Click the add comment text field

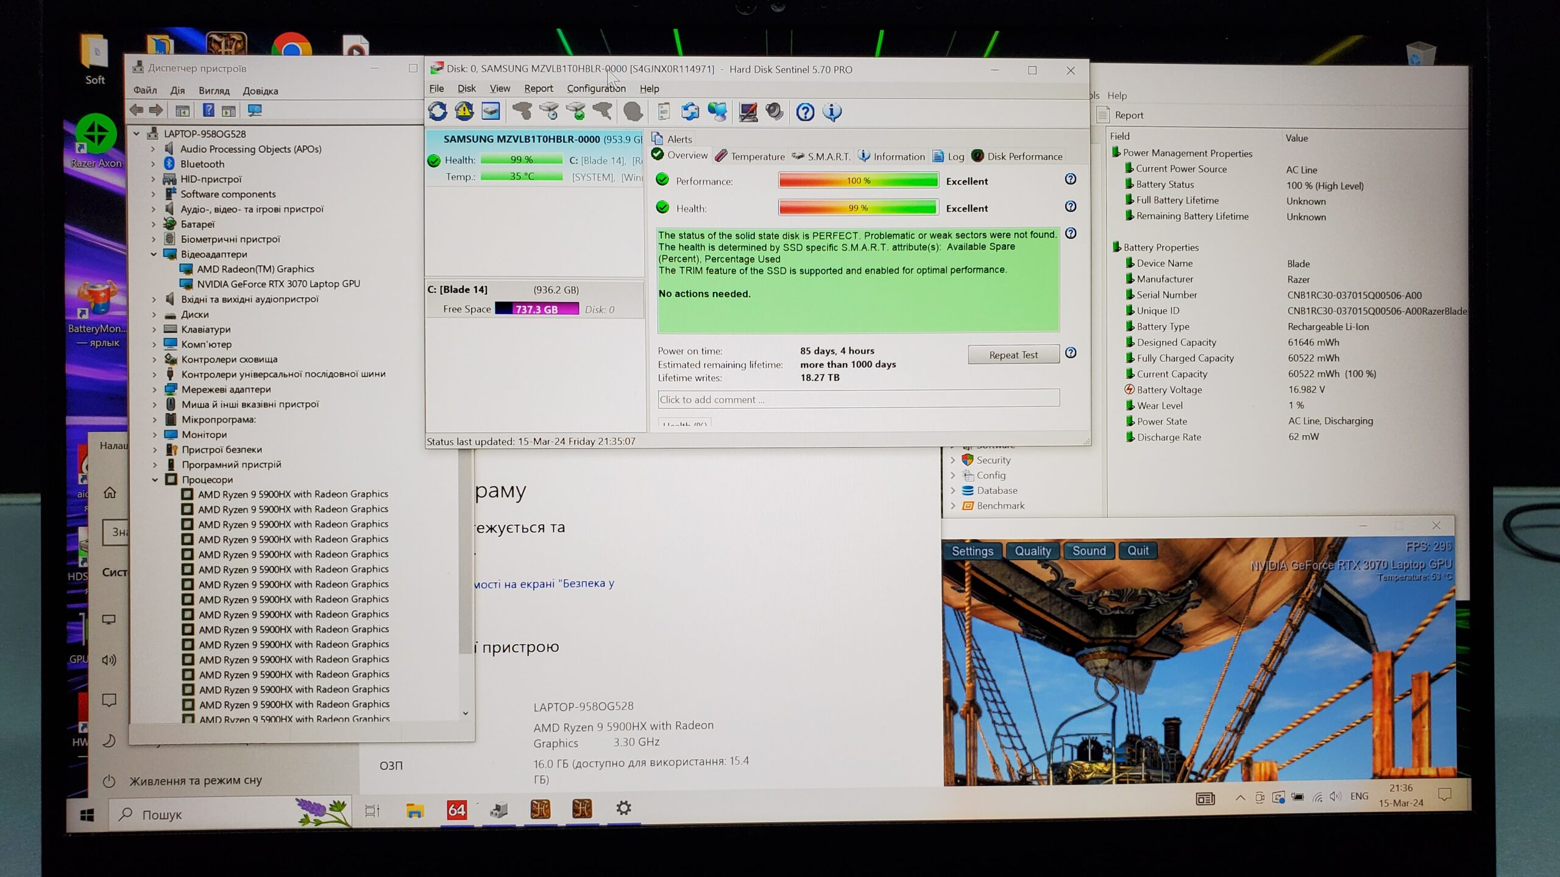tap(858, 400)
